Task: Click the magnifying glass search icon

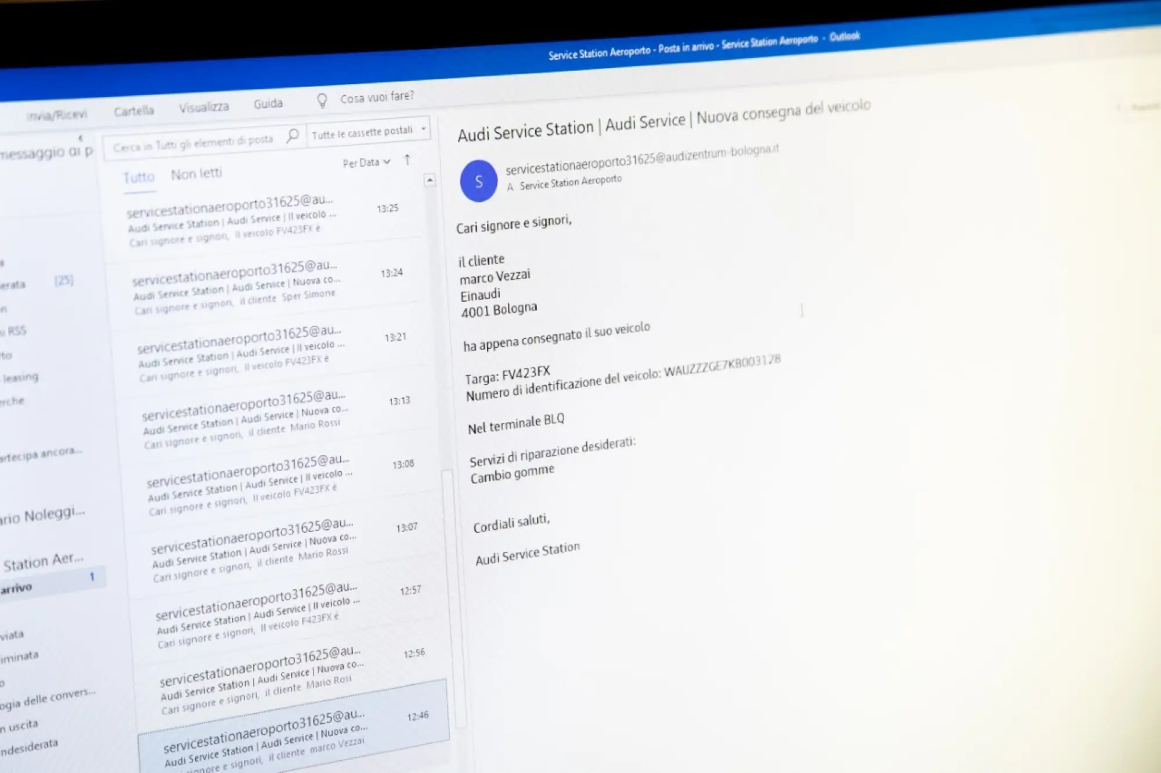Action: point(293,136)
